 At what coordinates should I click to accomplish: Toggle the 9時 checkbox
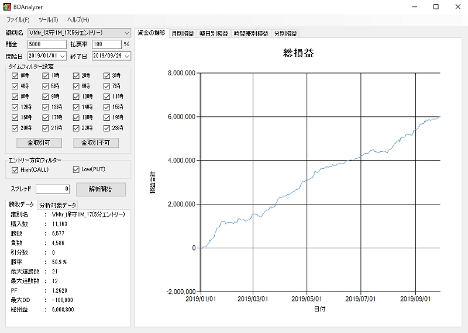[x=46, y=96]
